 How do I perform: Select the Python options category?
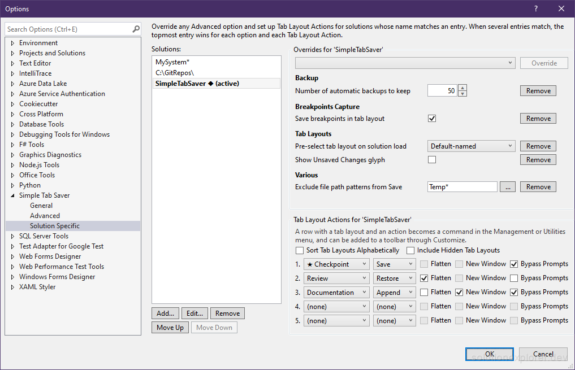coord(30,185)
